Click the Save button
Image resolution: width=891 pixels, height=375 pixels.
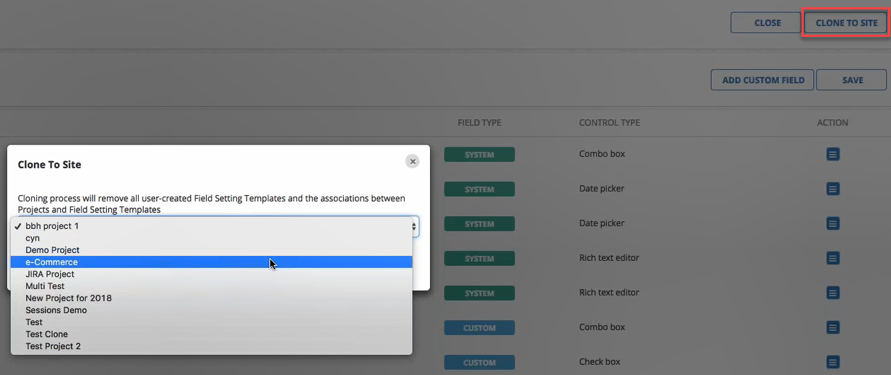click(x=852, y=80)
